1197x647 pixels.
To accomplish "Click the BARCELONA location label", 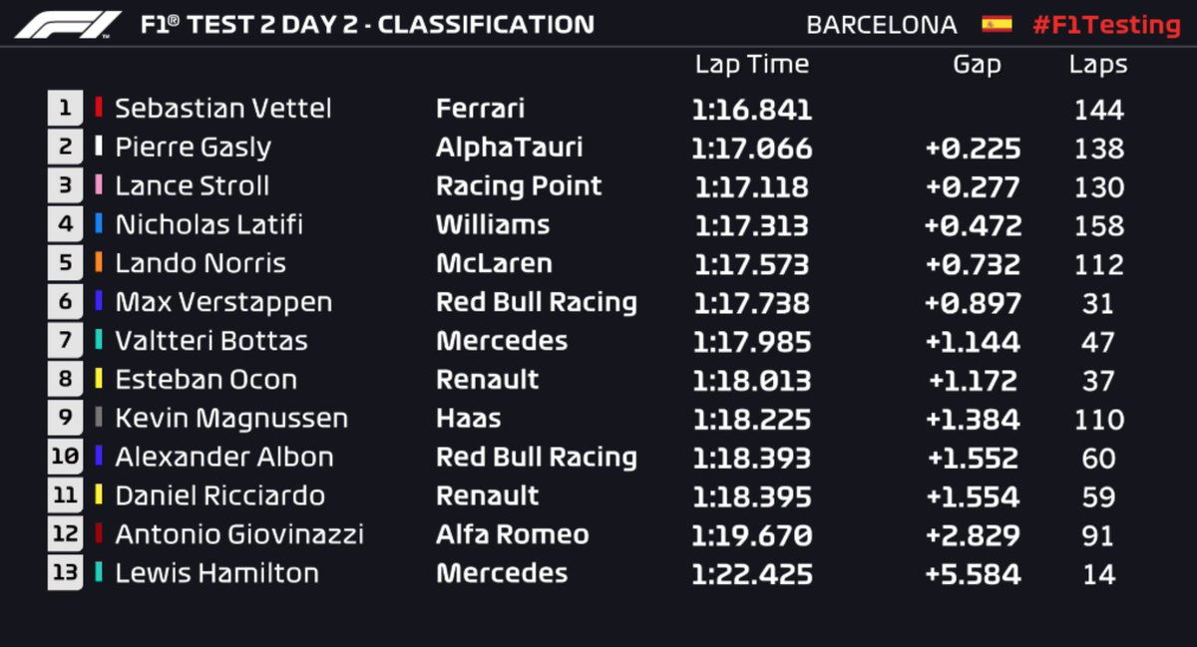I will 881,25.
